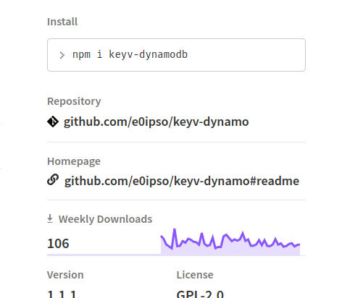Click the terminal prompt chevron icon

click(62, 55)
